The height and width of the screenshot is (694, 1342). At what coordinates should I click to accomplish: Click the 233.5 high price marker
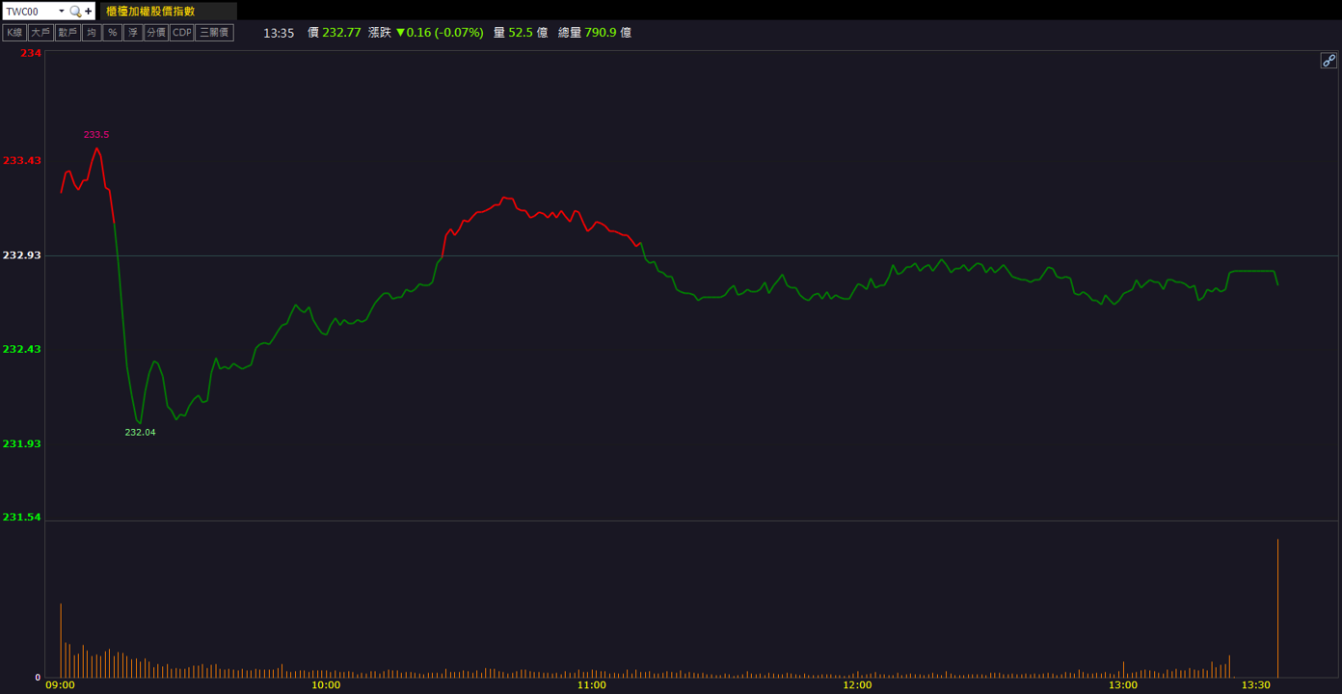(x=96, y=135)
